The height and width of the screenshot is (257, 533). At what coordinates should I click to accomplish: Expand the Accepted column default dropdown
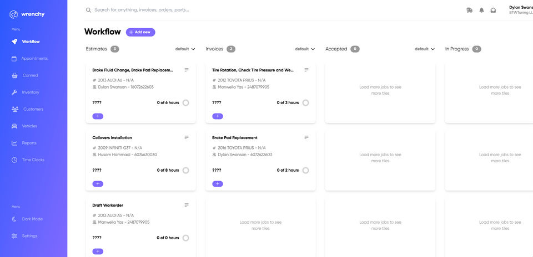coord(425,49)
